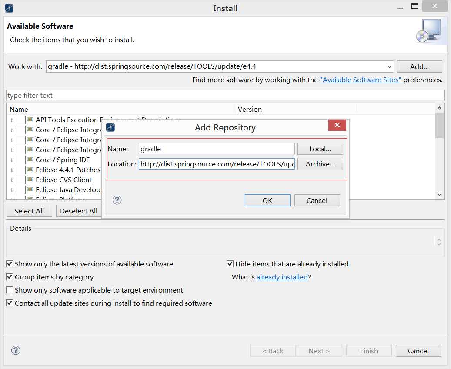
Task: Click the category icon beside Eclipse CVS Client
Action: 30,180
